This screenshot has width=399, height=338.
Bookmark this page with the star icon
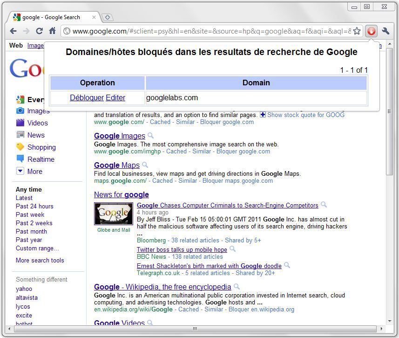click(x=357, y=31)
